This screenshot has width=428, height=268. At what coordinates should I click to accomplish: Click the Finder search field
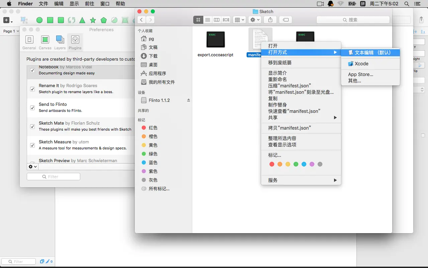pyautogui.click(x=353, y=20)
